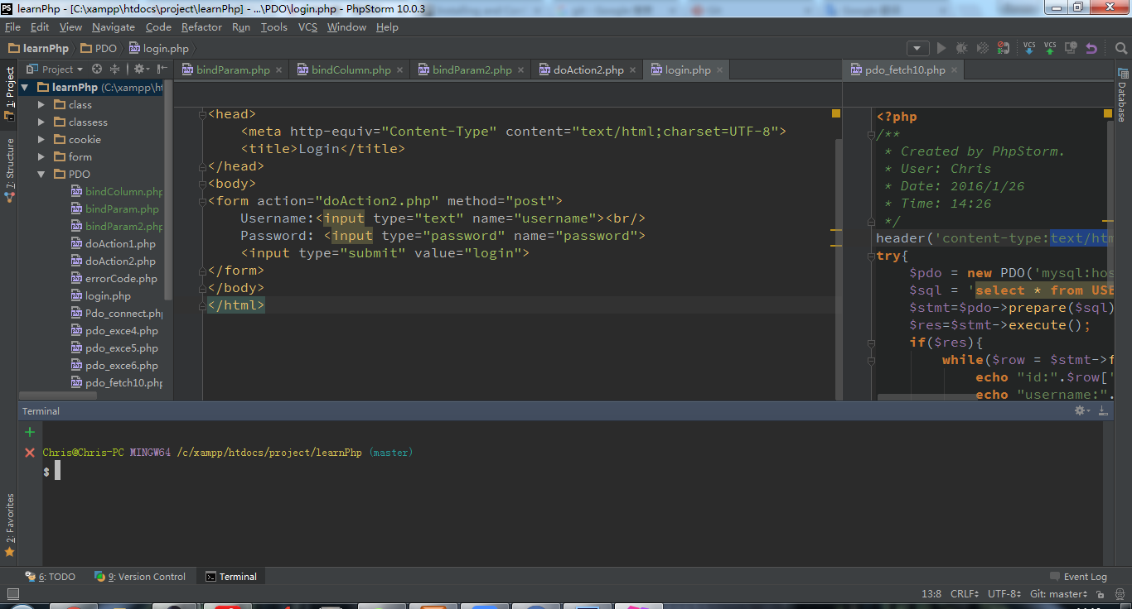Click the Collapse All icon in Project panel
The image size is (1132, 609).
point(115,70)
